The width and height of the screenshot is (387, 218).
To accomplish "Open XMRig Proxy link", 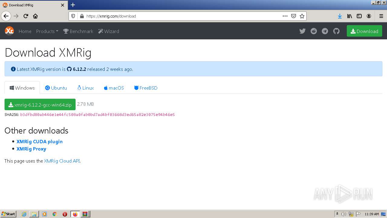I will 31,149.
